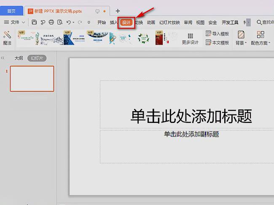Apply the green leaf wreath template
The height and width of the screenshot is (205, 274).
(x=143, y=38)
